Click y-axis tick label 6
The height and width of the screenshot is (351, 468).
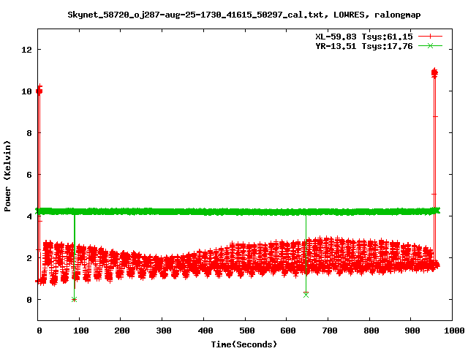[29, 175]
